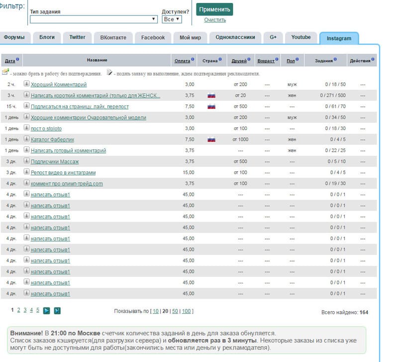The height and width of the screenshot is (362, 398).
Task: Click the info icon next to 'Задания' header
Action: pyautogui.click(x=335, y=60)
